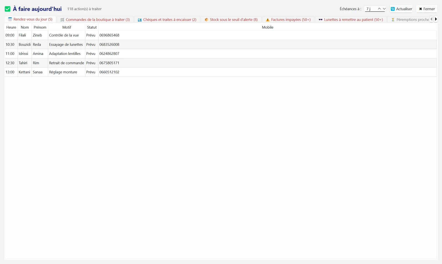Click the Fermer button label

pos(429,9)
